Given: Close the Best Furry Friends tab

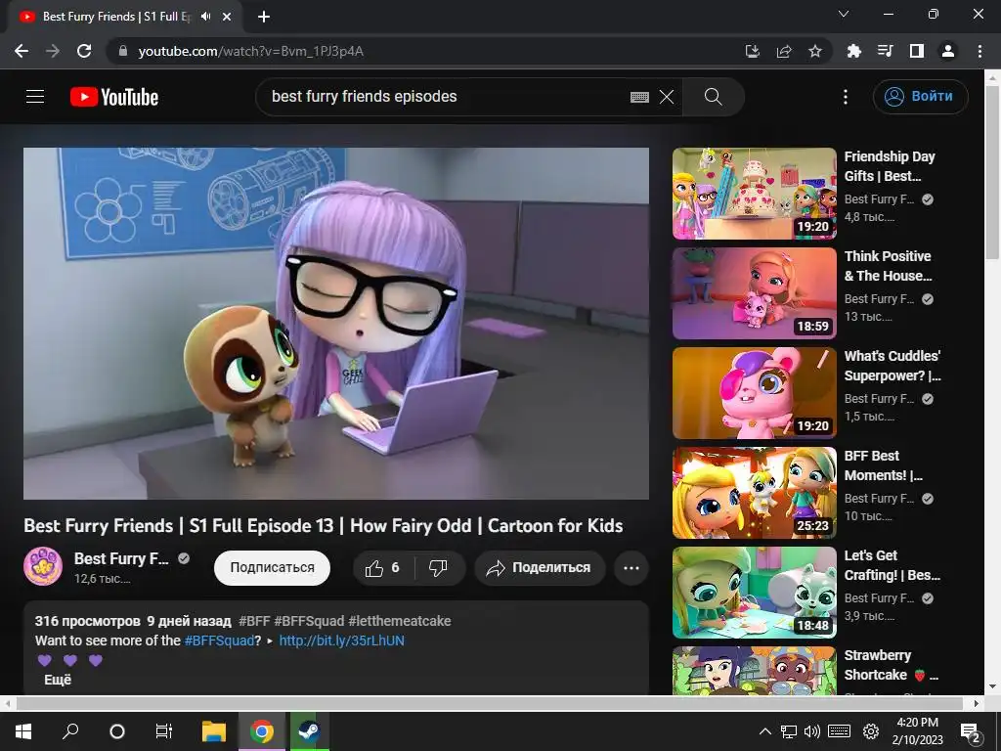Looking at the screenshot, I should tap(227, 17).
